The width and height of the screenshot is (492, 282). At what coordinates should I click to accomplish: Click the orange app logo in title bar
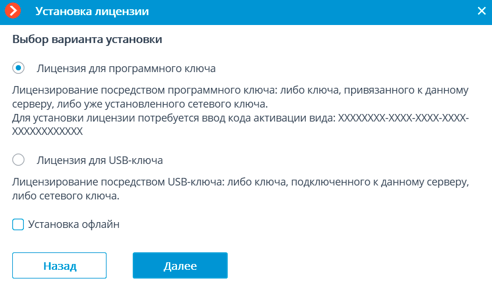point(13,11)
